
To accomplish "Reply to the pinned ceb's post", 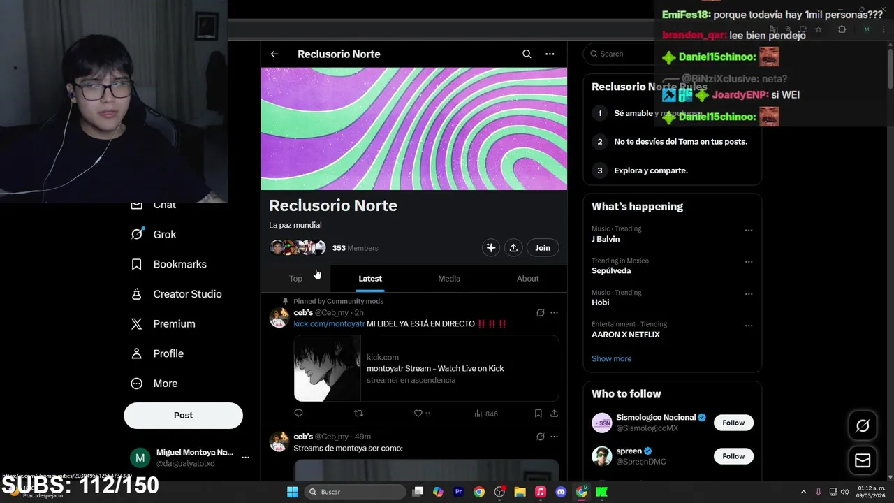I will coord(298,414).
